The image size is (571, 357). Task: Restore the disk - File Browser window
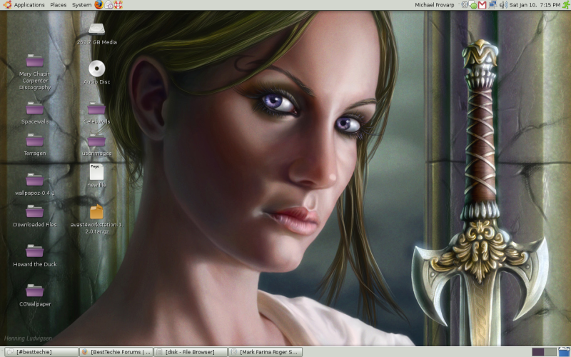191,352
